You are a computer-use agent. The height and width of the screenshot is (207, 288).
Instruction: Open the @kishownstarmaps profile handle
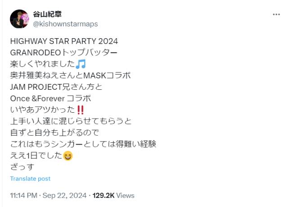tap(65, 23)
